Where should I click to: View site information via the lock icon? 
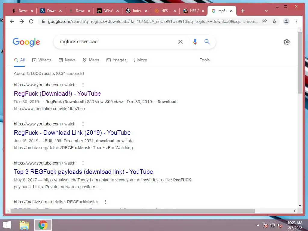43,21
